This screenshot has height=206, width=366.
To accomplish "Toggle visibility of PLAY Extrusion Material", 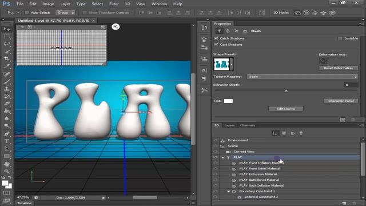I will pyautogui.click(x=215, y=174).
